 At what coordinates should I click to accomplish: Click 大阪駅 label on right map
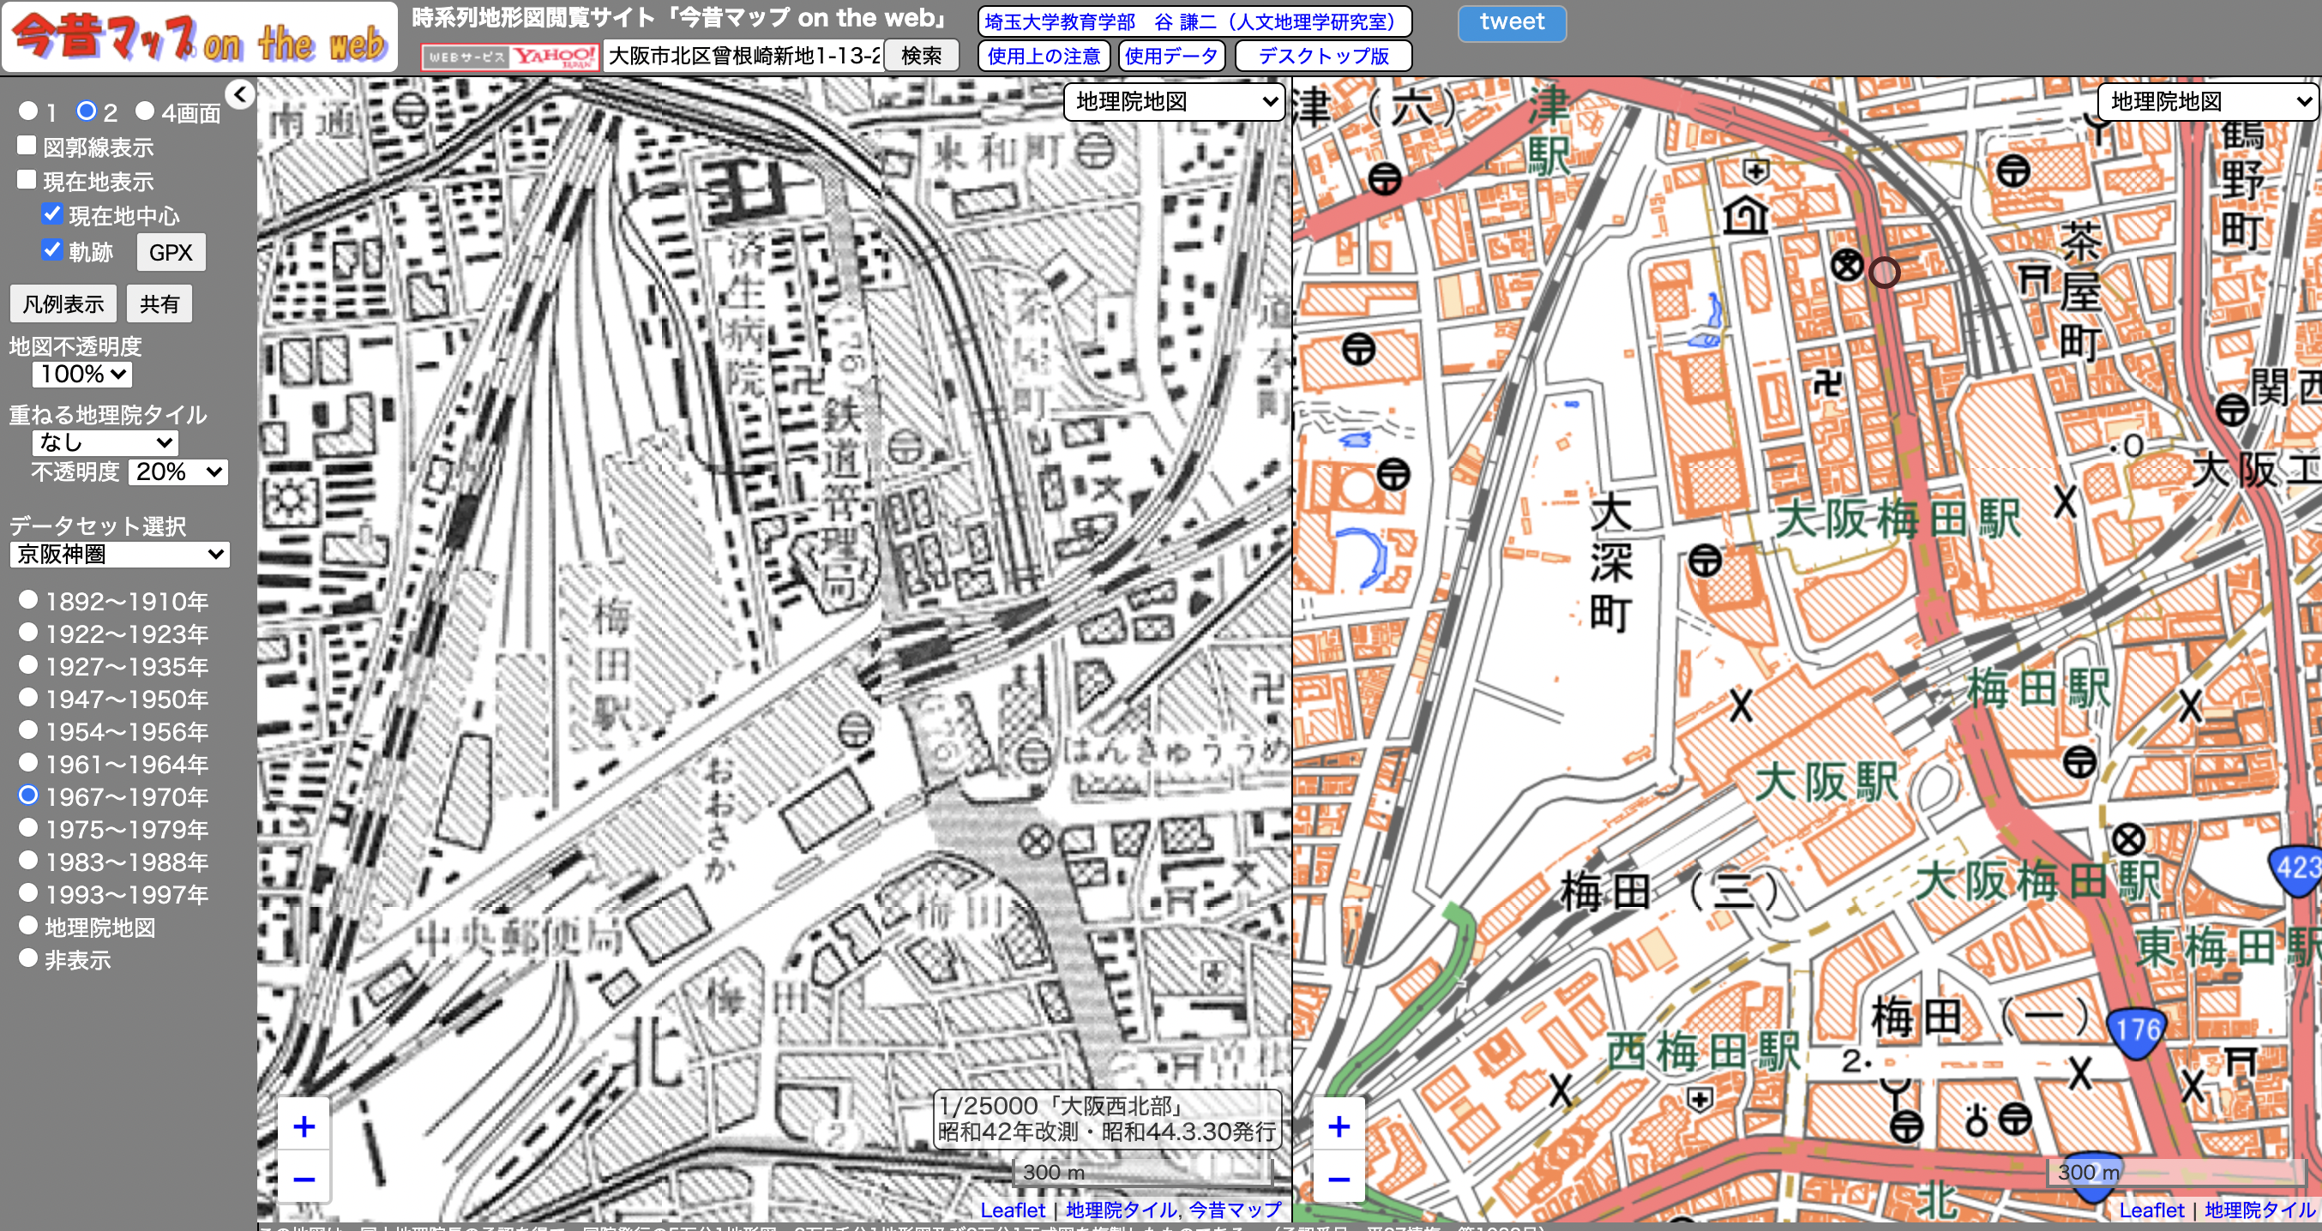[x=1827, y=780]
